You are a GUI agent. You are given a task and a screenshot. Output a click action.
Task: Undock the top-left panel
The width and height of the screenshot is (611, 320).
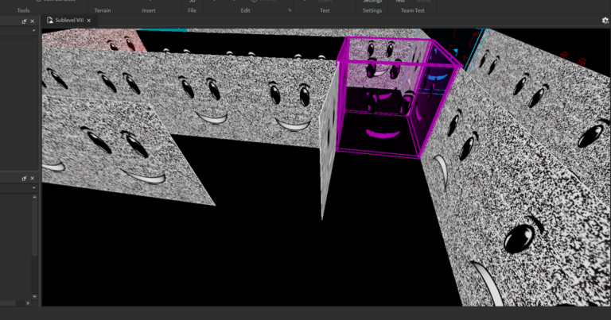(x=25, y=21)
